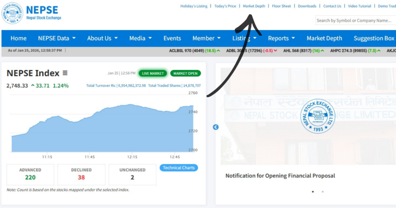
Task: Click the LIVE MARKET badge
Action: [153, 73]
